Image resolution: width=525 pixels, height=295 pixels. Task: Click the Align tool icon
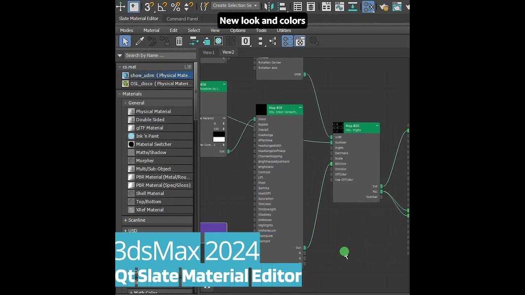[282, 6]
